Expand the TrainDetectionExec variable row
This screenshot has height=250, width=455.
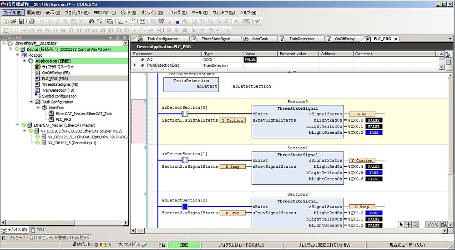(x=134, y=65)
